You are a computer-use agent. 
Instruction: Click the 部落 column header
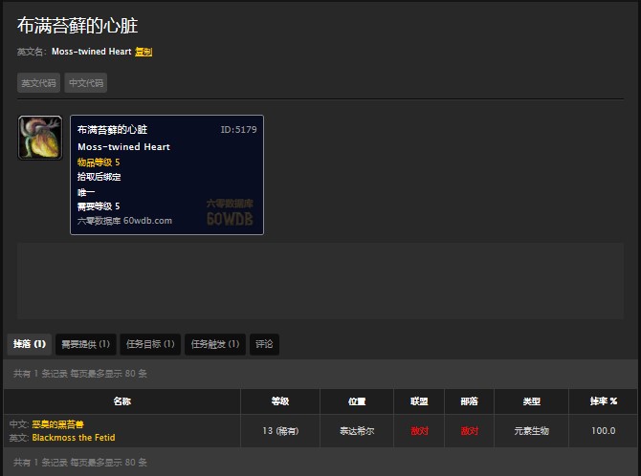click(x=469, y=401)
